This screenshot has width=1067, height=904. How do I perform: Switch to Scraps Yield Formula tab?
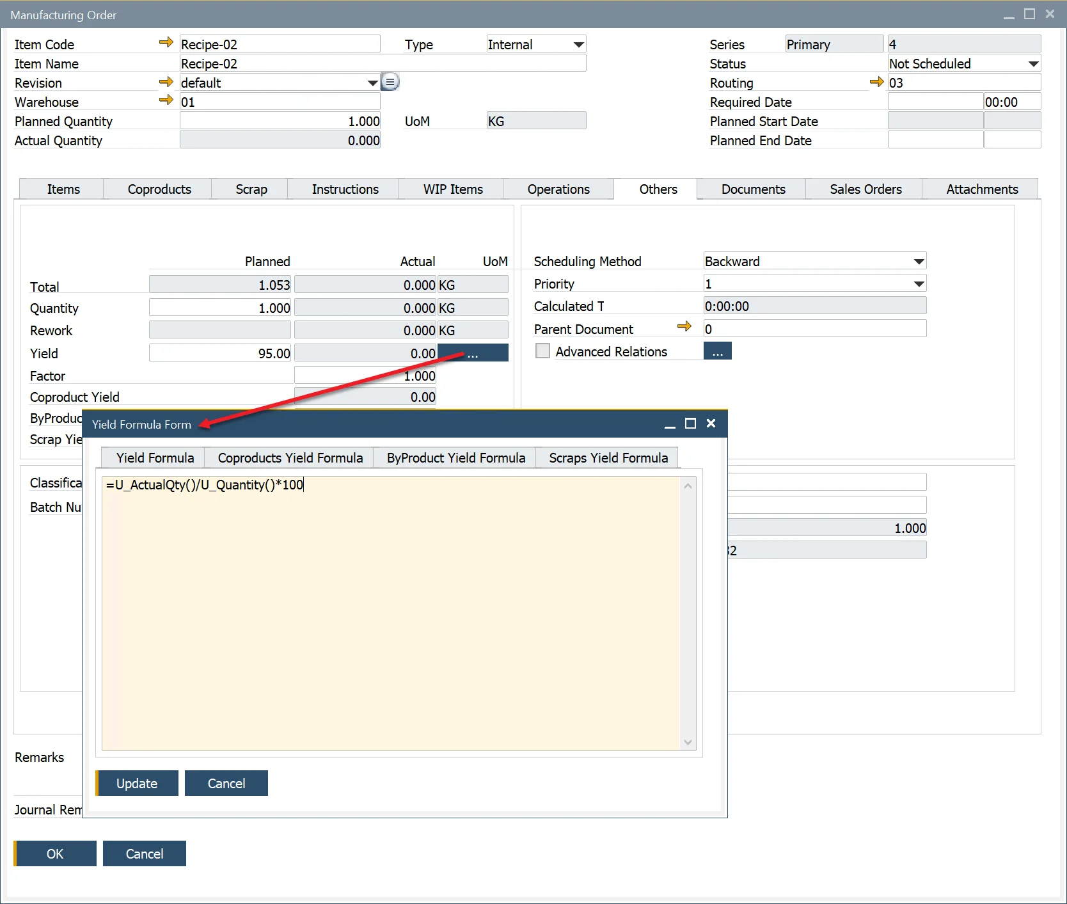click(608, 458)
